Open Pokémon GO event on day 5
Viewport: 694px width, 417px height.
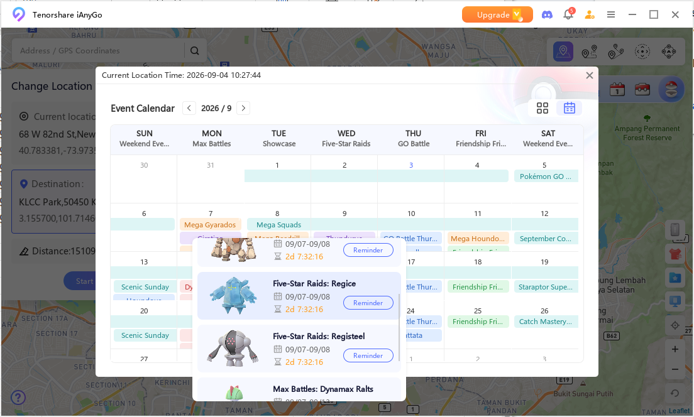[546, 176]
